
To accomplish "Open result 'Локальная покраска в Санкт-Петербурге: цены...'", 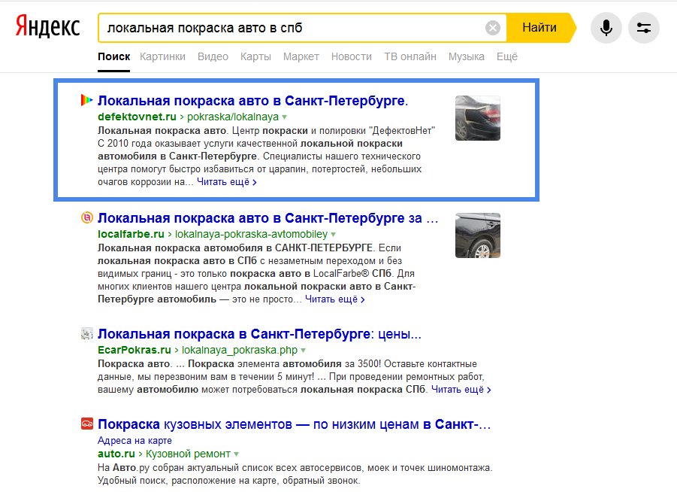I will [x=259, y=334].
